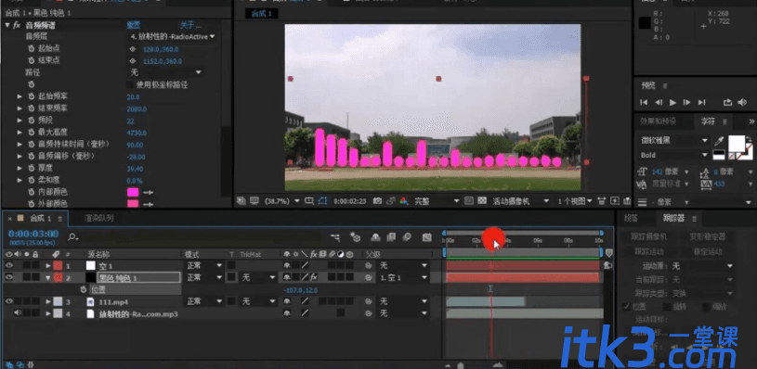Open the 字符 tab
The width and height of the screenshot is (757, 369).
click(x=708, y=121)
